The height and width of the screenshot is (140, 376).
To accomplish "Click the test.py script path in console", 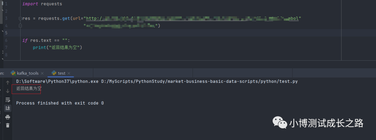I will click(x=199, y=81).
